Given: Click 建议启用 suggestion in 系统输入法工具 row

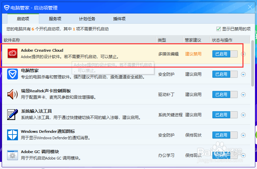Looking at the screenshot, I should (x=193, y=115).
